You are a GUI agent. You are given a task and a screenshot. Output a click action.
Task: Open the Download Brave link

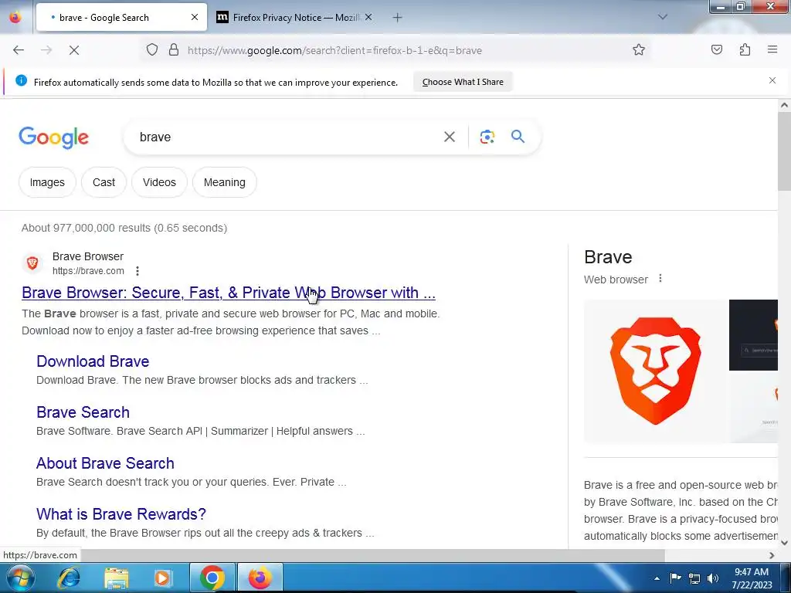point(93,361)
